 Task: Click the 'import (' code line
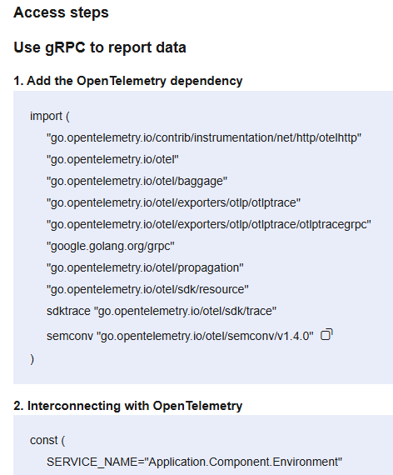tap(50, 116)
